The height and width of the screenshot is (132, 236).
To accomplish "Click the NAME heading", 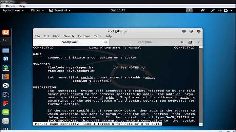I will (37, 54).
